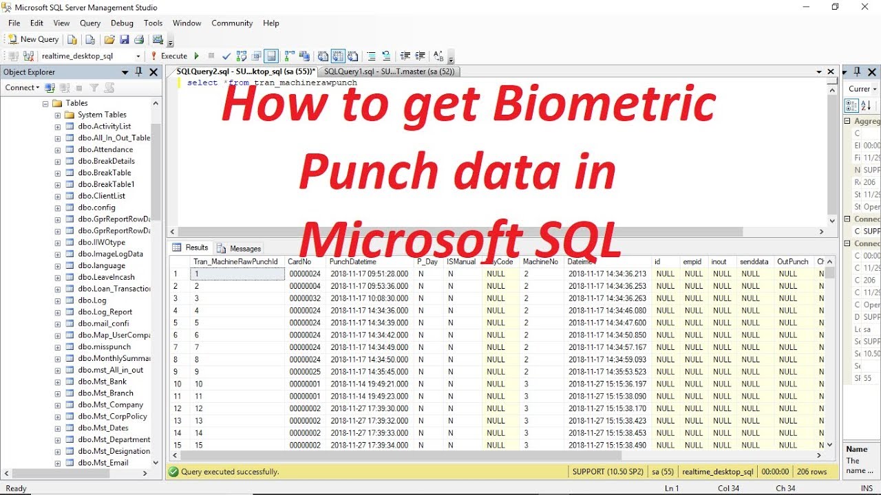Click the Activity Monitor toolbar icon
881x495 pixels.
click(x=158, y=39)
